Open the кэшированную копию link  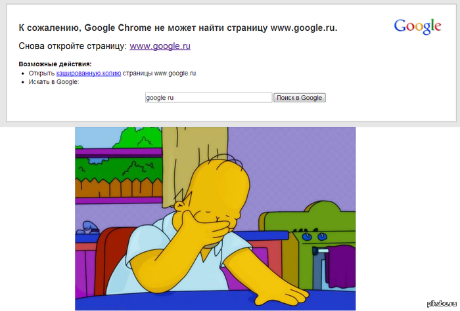[89, 73]
